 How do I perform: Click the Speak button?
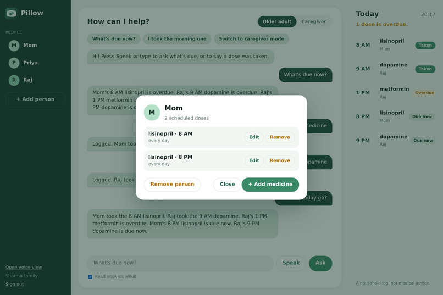point(291,263)
